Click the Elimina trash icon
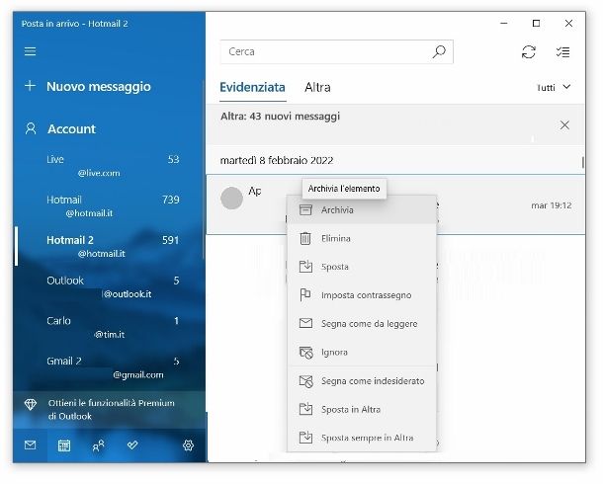603x484 pixels. tap(305, 239)
